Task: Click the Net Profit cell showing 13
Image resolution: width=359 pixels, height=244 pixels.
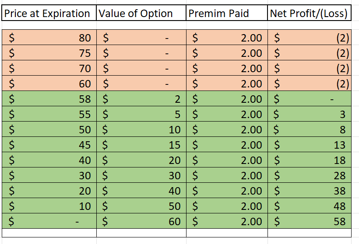Action: 309,145
